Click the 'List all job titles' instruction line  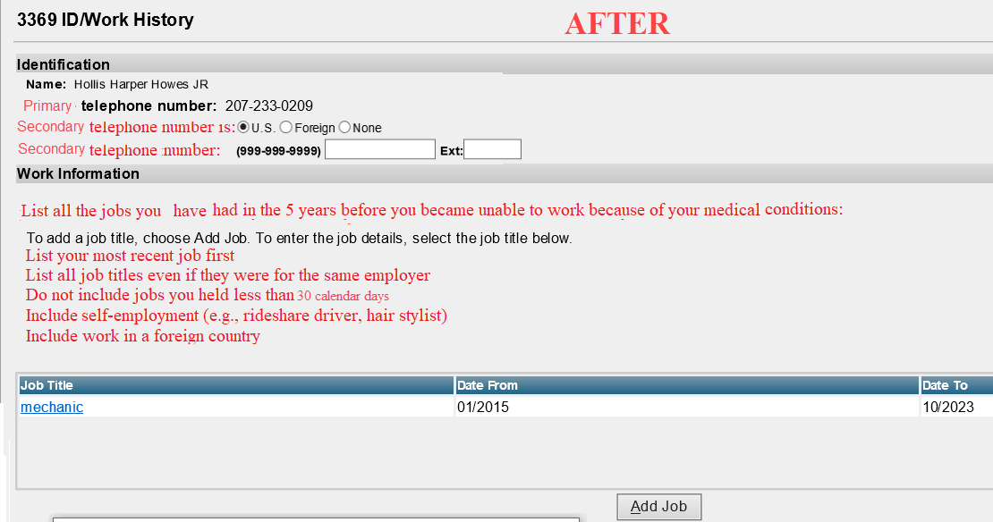click(x=228, y=275)
